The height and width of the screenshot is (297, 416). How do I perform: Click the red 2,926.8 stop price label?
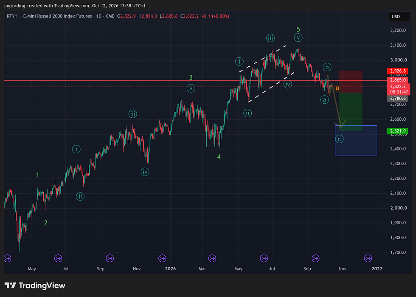(x=397, y=71)
